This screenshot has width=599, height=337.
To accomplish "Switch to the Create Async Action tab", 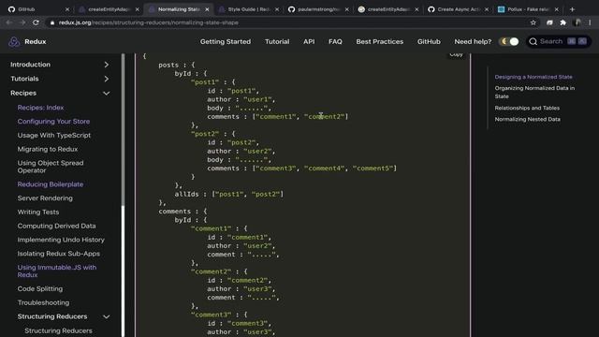I will click(x=459, y=9).
